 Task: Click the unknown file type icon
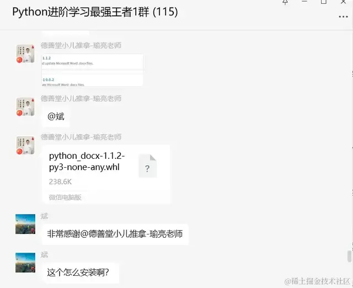point(148,166)
